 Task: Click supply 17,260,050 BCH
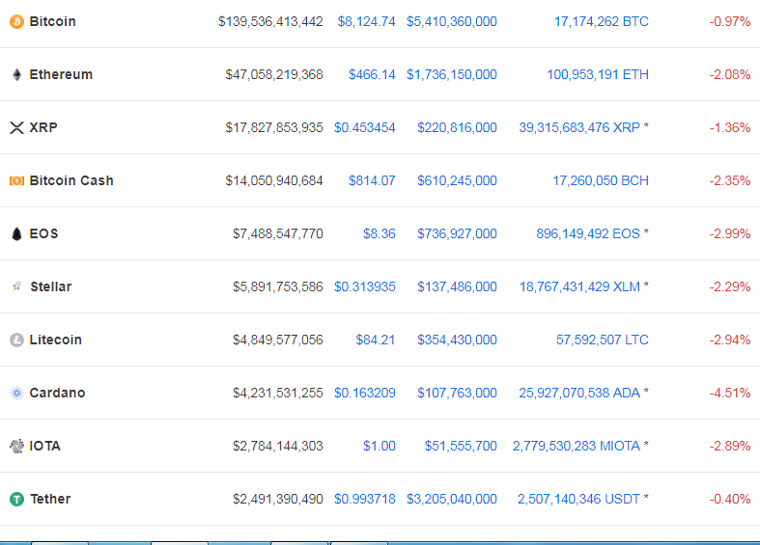601,180
